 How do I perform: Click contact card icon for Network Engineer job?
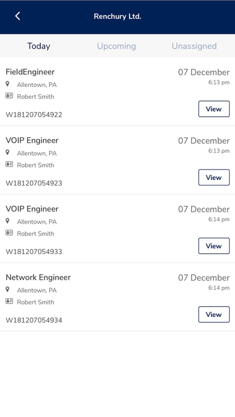pyautogui.click(x=10, y=301)
